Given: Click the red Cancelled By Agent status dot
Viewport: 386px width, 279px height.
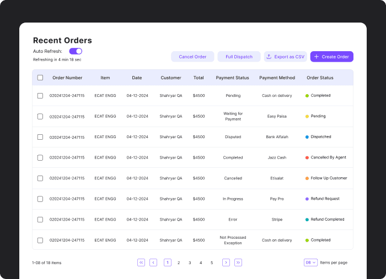Looking at the screenshot, I should point(307,158).
